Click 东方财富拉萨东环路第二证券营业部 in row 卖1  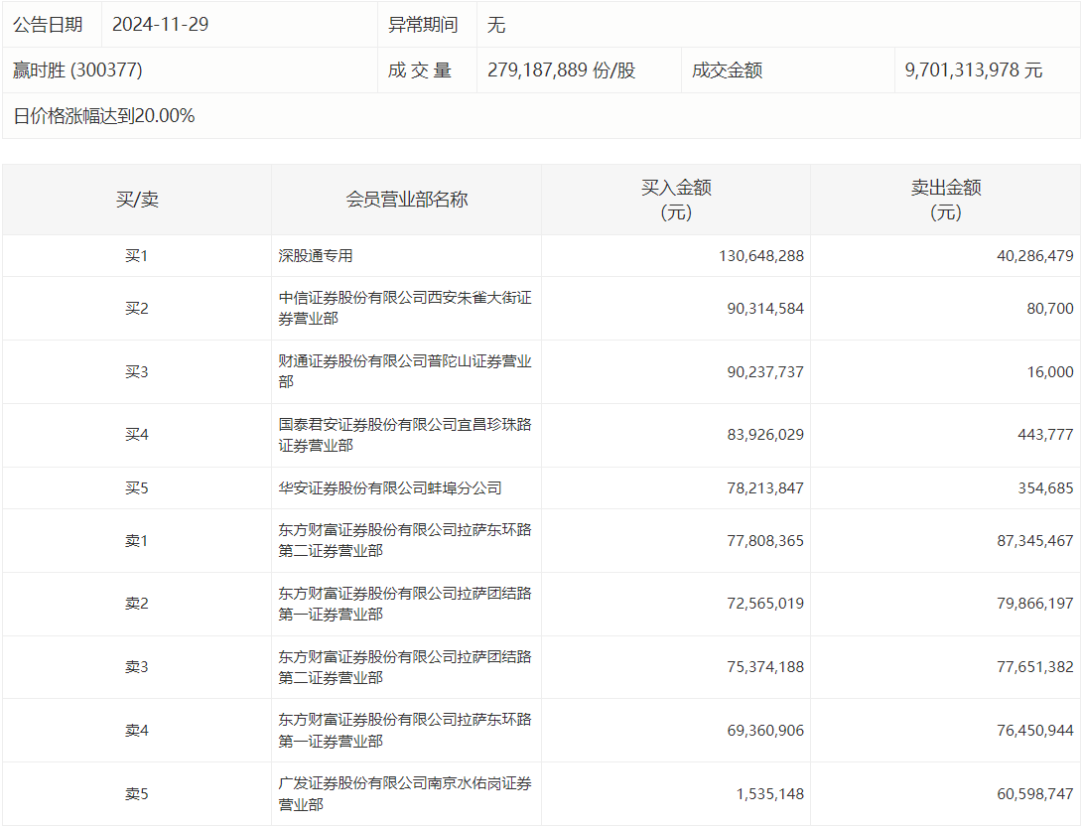pos(405,541)
